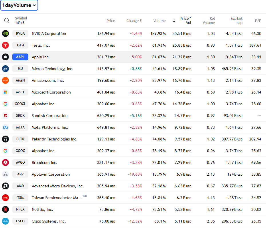
Task: Click the Netflix logo icon
Action: coord(5,209)
